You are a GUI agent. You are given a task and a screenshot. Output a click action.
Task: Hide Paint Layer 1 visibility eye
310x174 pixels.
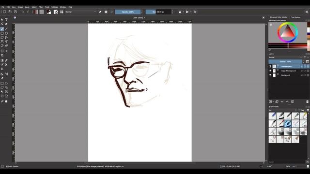pos(270,66)
